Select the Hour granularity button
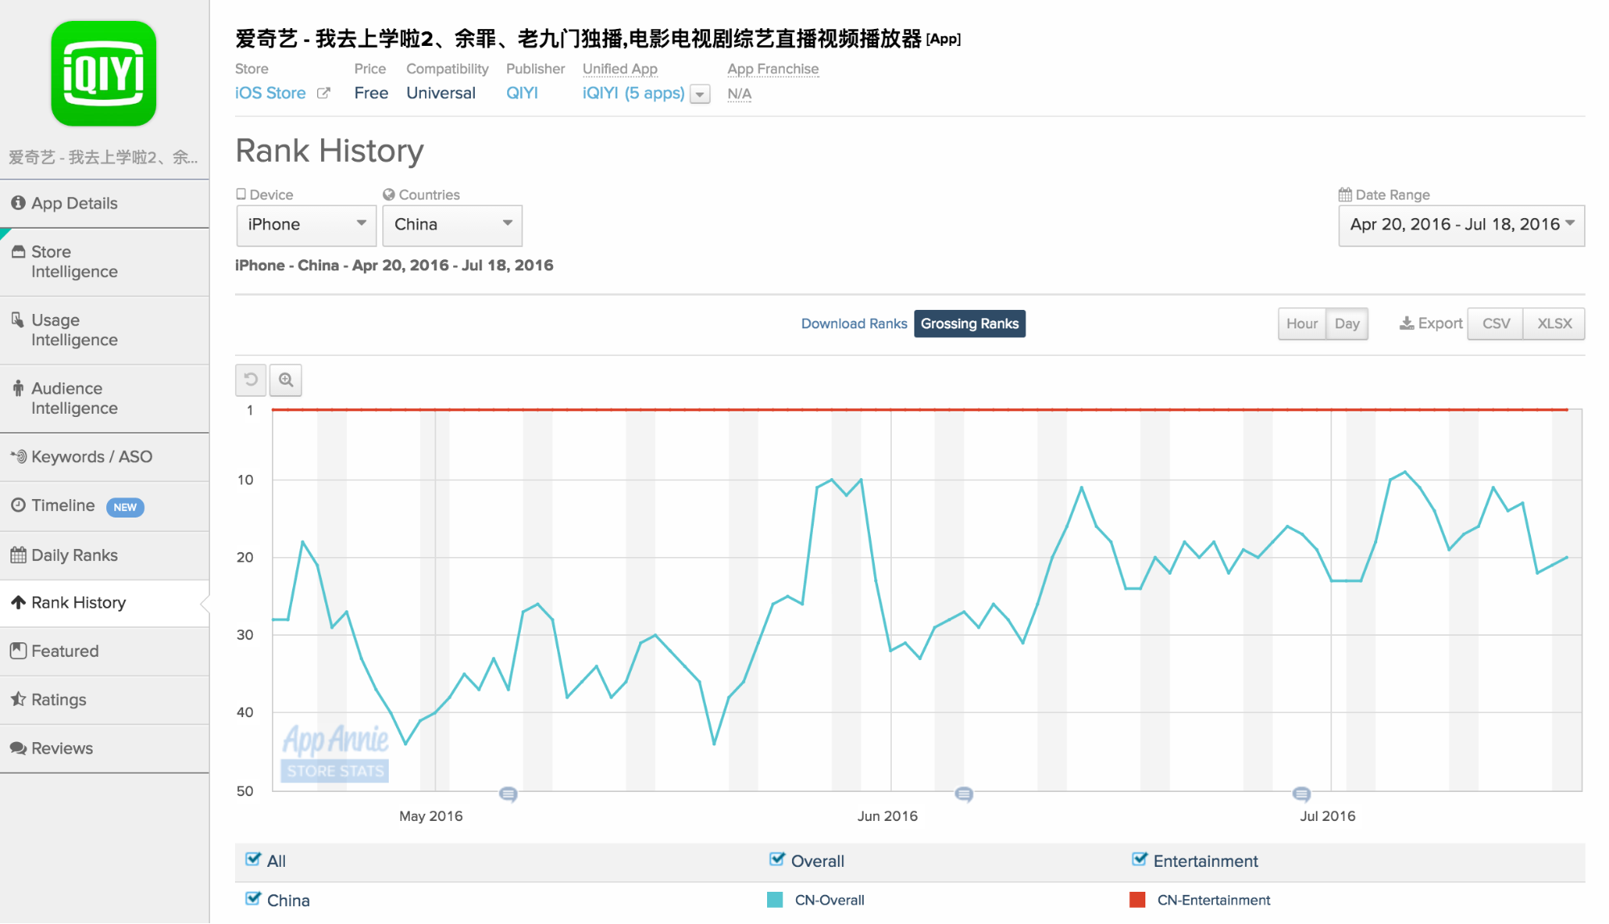The width and height of the screenshot is (1609, 924). click(x=1301, y=324)
